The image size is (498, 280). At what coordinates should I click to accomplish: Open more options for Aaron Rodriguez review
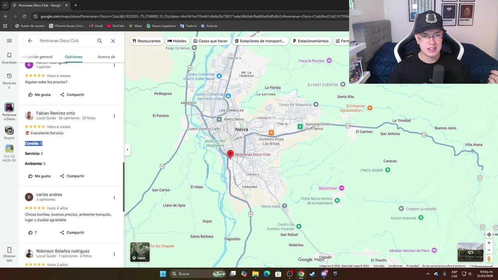tap(114, 65)
